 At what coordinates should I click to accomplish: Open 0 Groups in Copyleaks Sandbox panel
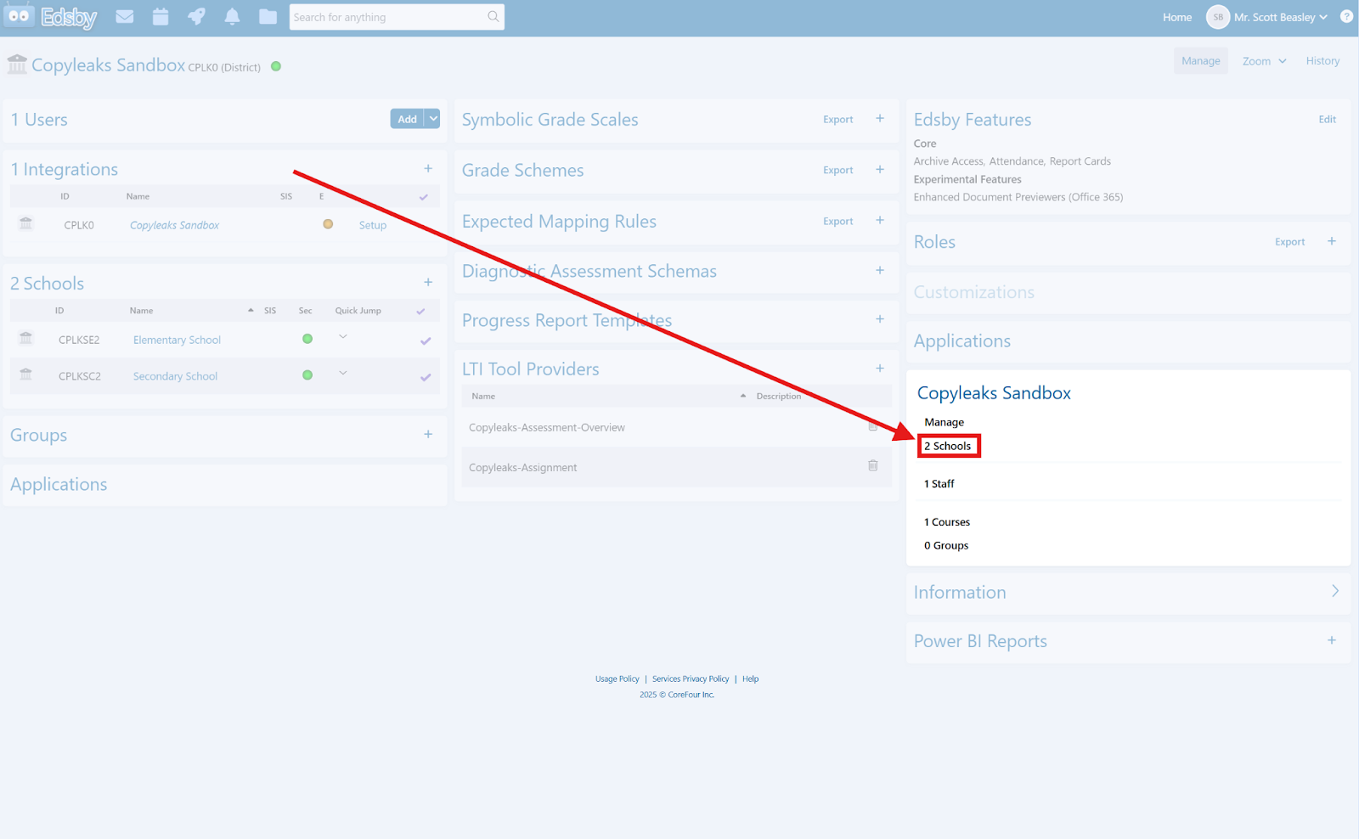tap(946, 545)
